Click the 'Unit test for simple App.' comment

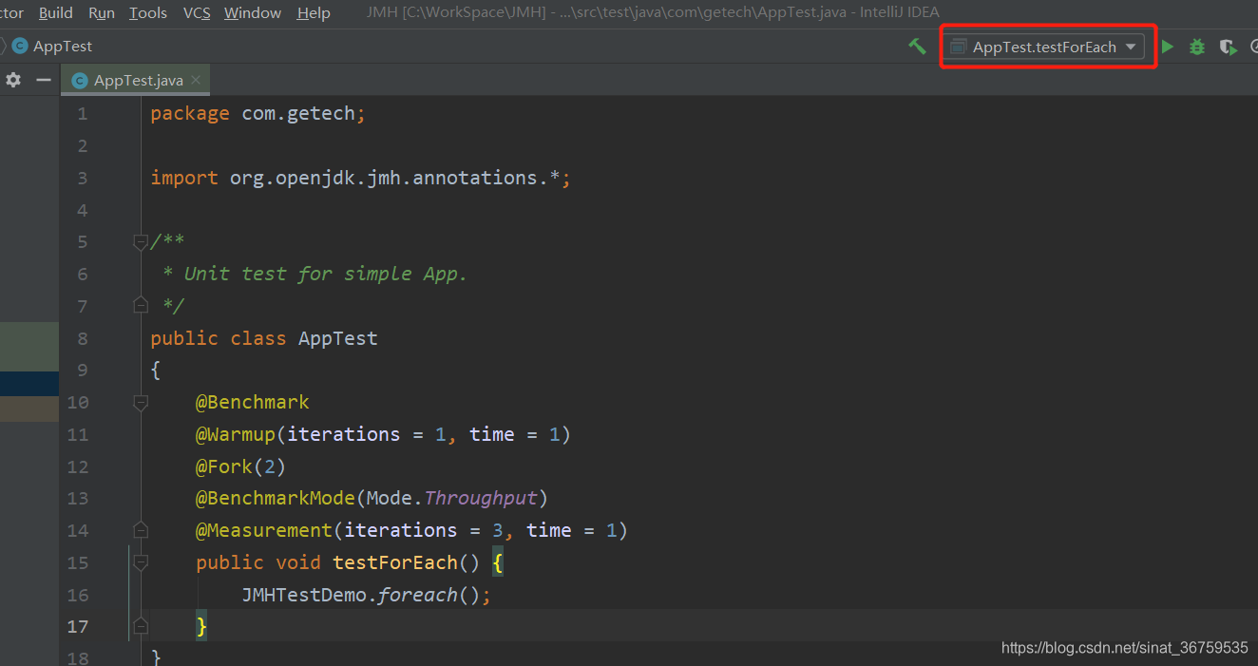(326, 274)
